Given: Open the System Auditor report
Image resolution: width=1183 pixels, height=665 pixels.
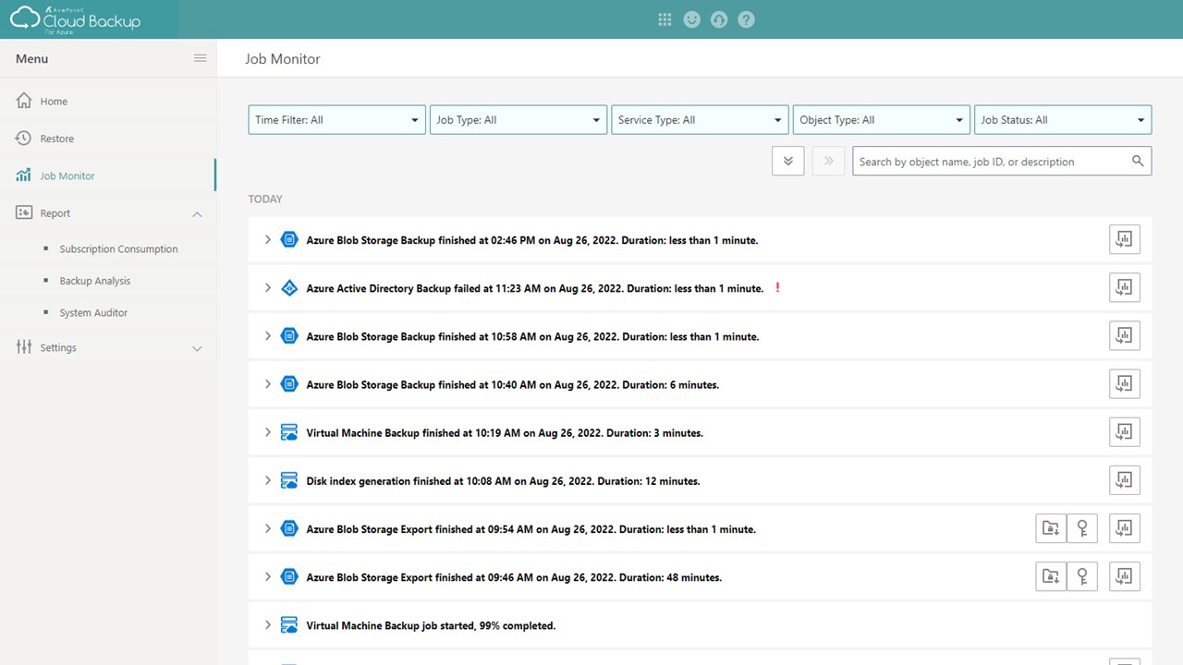Looking at the screenshot, I should pyautogui.click(x=93, y=313).
